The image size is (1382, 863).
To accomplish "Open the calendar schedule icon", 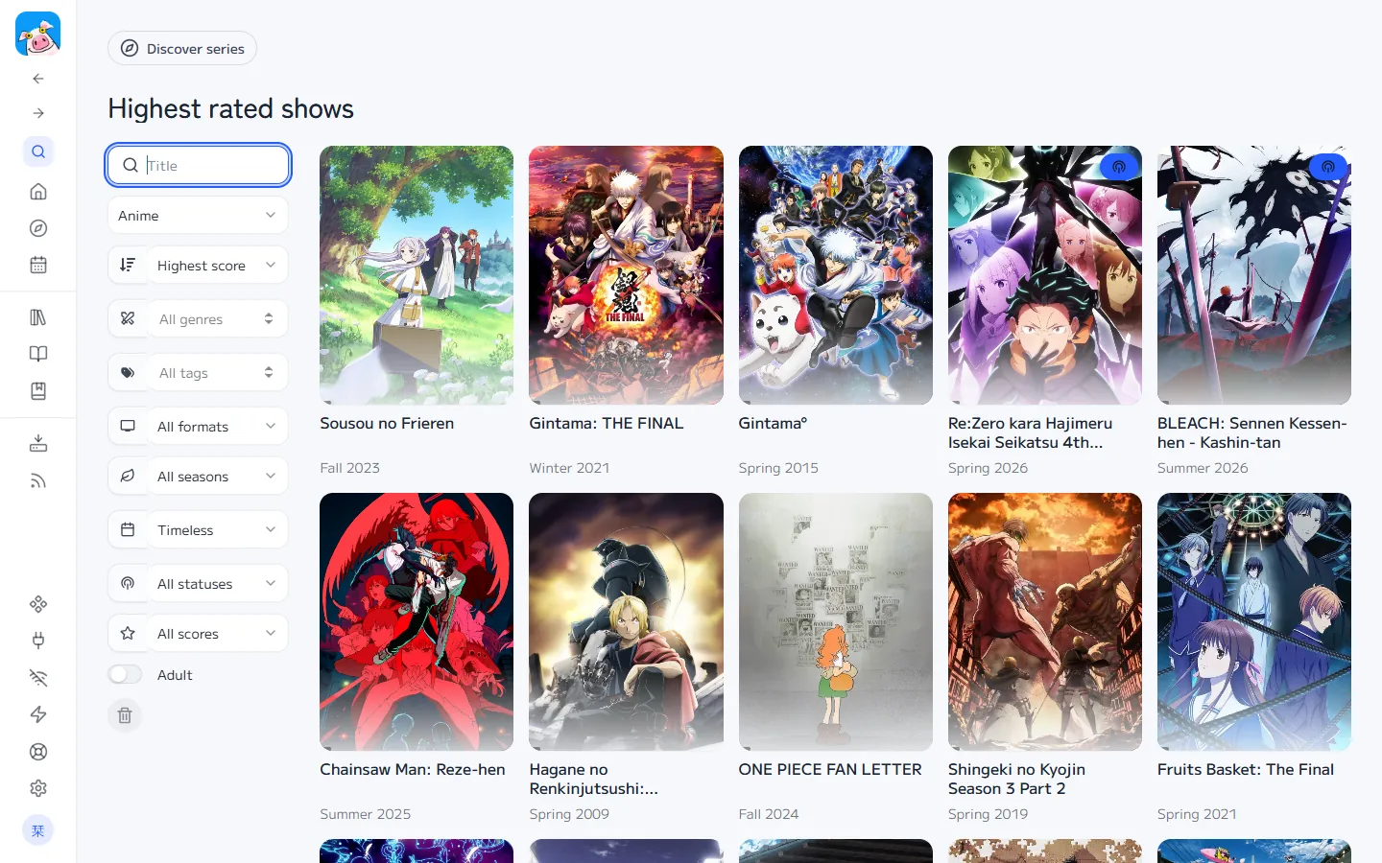I will tap(38, 265).
